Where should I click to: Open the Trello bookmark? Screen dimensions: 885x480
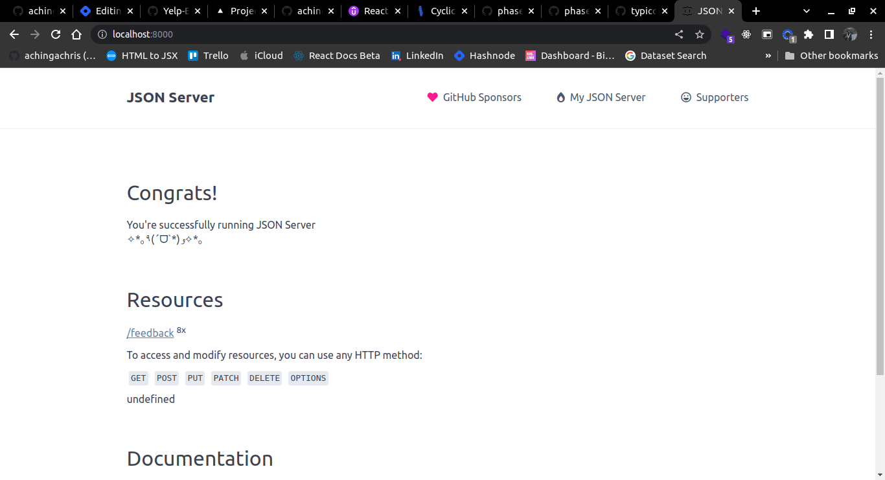pyautogui.click(x=208, y=56)
